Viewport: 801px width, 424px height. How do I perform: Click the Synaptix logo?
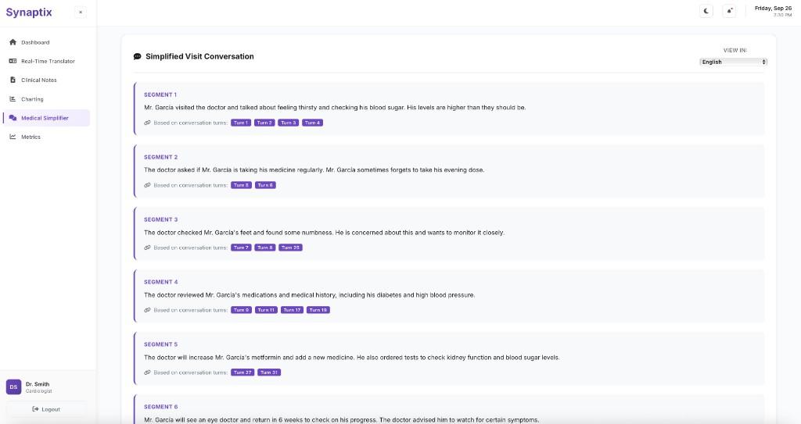[29, 12]
